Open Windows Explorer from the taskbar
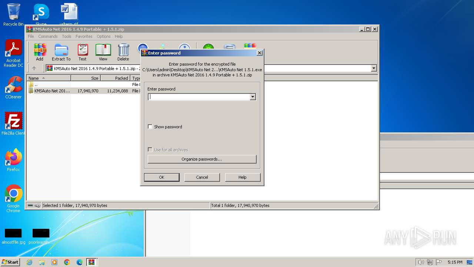The image size is (474, 267). 42,262
